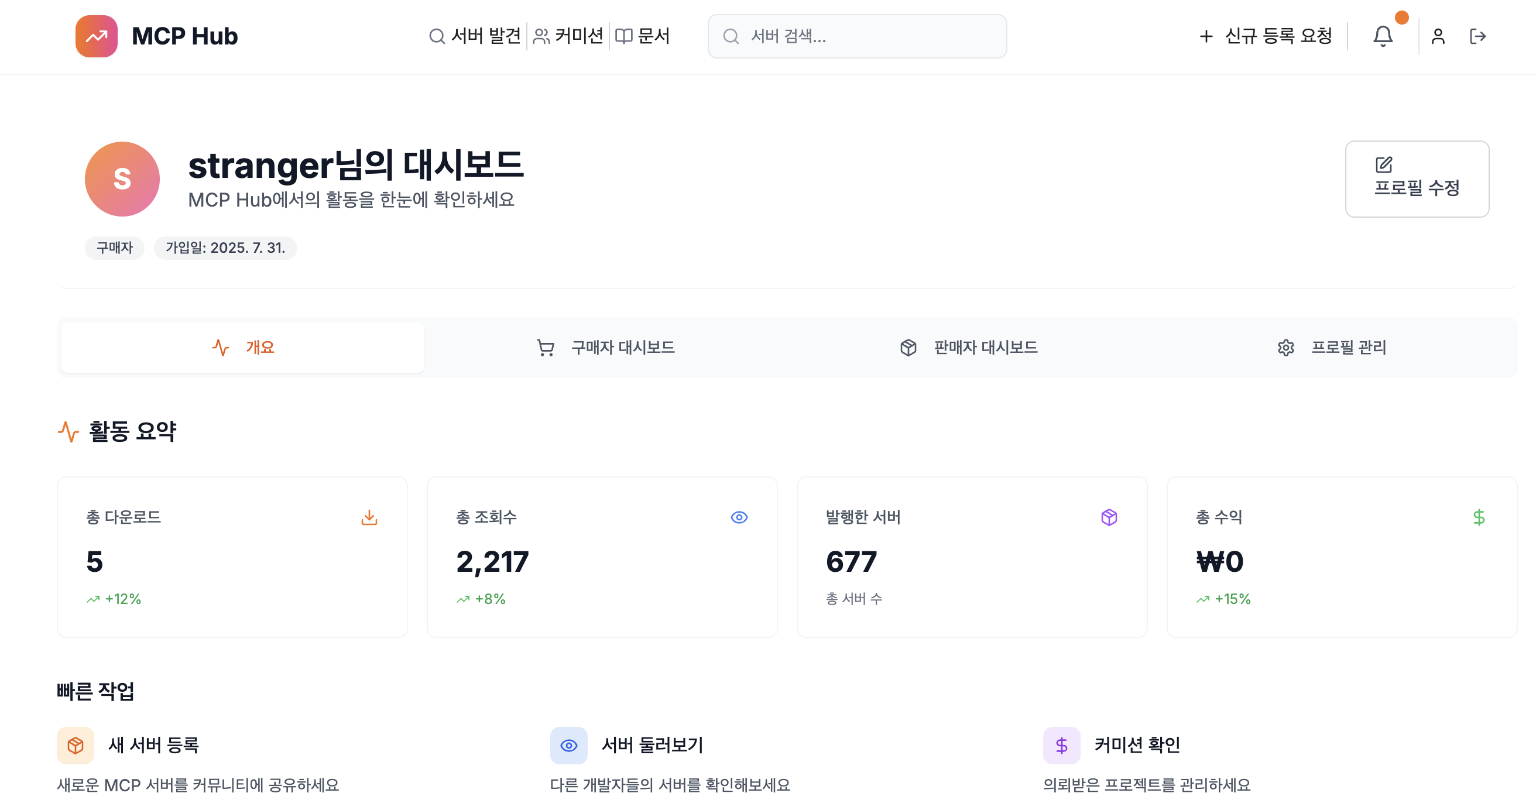The height and width of the screenshot is (810, 1536).
Task: Go to the 프로필 관리 tab
Action: pyautogui.click(x=1332, y=348)
